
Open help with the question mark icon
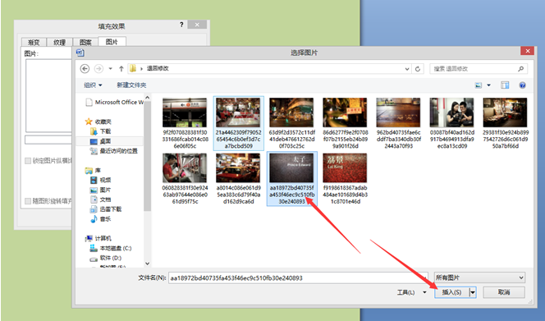point(522,85)
